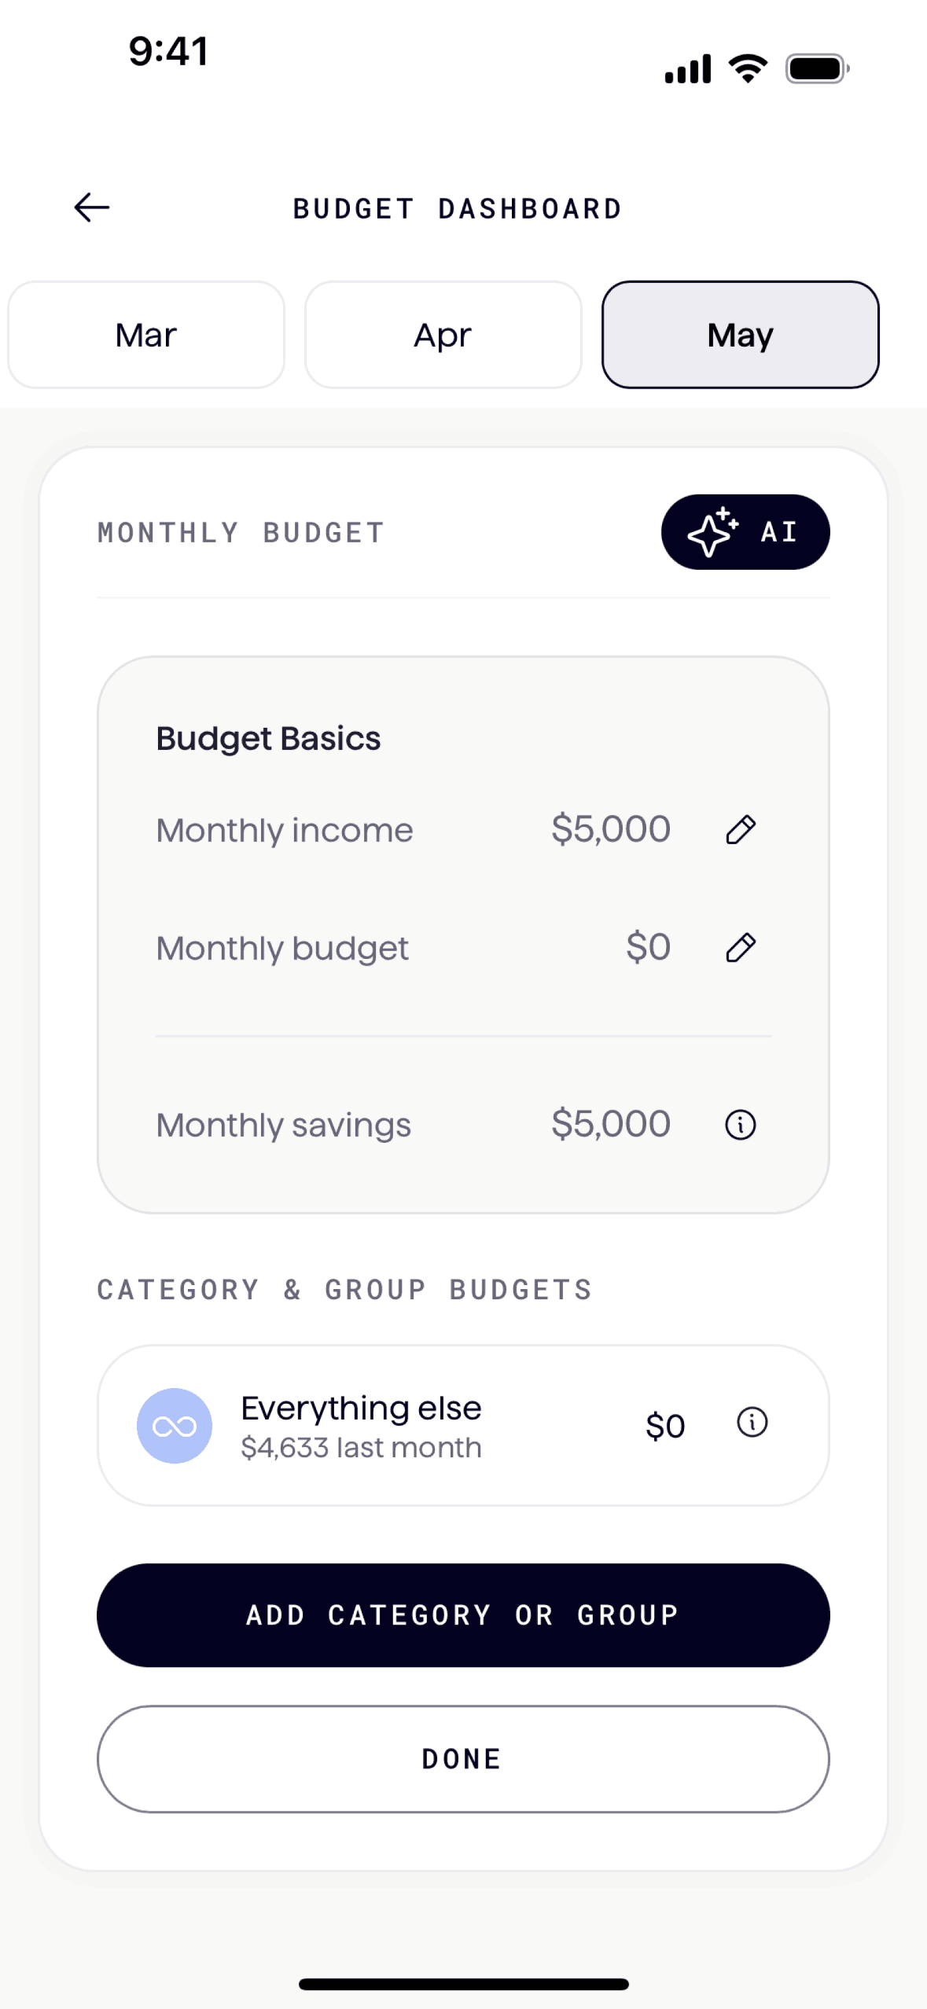Switch to the Mar tab
927x2009 pixels.
pyautogui.click(x=146, y=335)
